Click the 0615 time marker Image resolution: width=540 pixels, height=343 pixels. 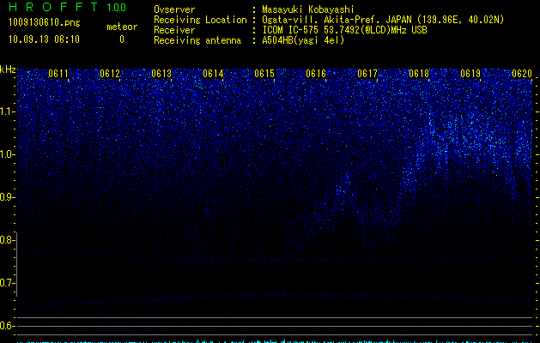click(264, 74)
